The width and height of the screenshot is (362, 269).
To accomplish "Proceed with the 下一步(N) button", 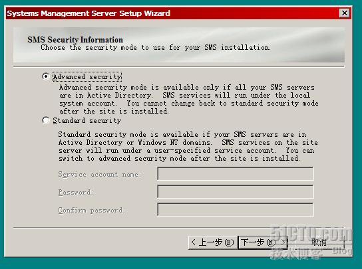I will pyautogui.click(x=263, y=242).
